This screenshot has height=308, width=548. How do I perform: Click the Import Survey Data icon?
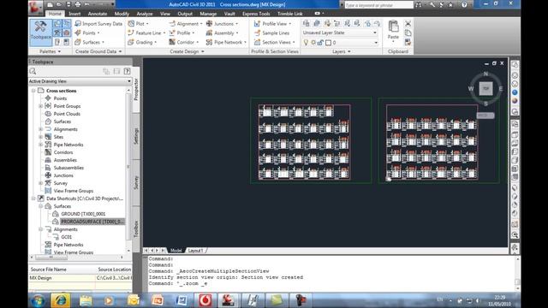78,23
